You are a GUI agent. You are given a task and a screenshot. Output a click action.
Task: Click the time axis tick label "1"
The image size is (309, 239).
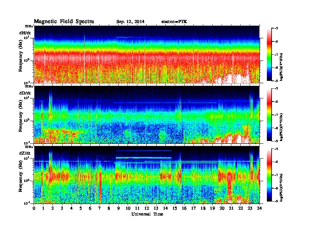(x=43, y=208)
